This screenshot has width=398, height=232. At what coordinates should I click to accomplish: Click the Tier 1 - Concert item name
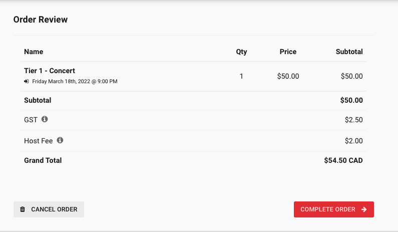[x=50, y=71]
